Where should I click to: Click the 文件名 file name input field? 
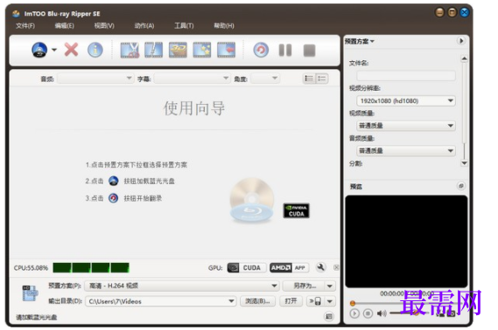(x=406, y=75)
